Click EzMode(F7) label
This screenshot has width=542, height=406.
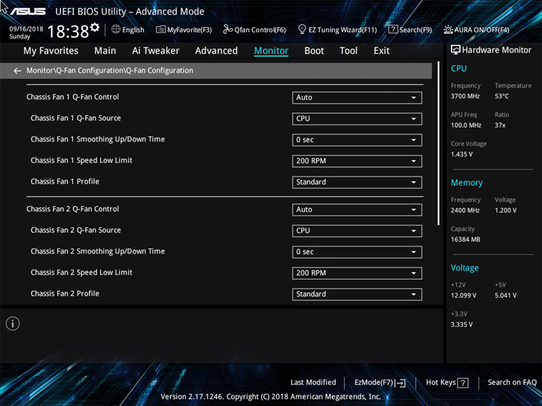[x=374, y=383]
